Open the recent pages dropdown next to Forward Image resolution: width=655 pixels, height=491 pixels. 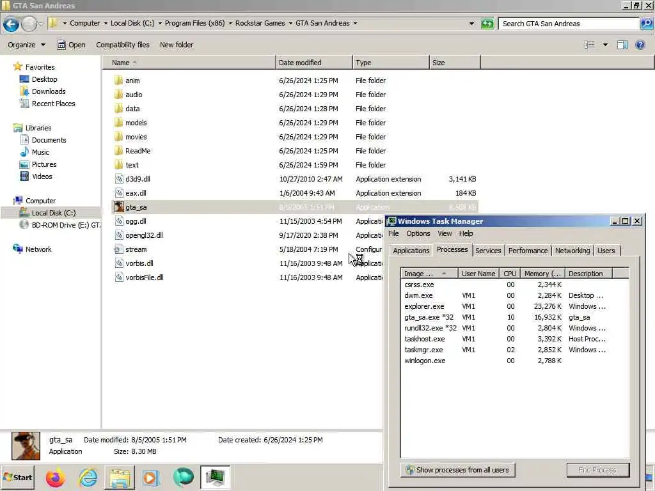point(41,24)
